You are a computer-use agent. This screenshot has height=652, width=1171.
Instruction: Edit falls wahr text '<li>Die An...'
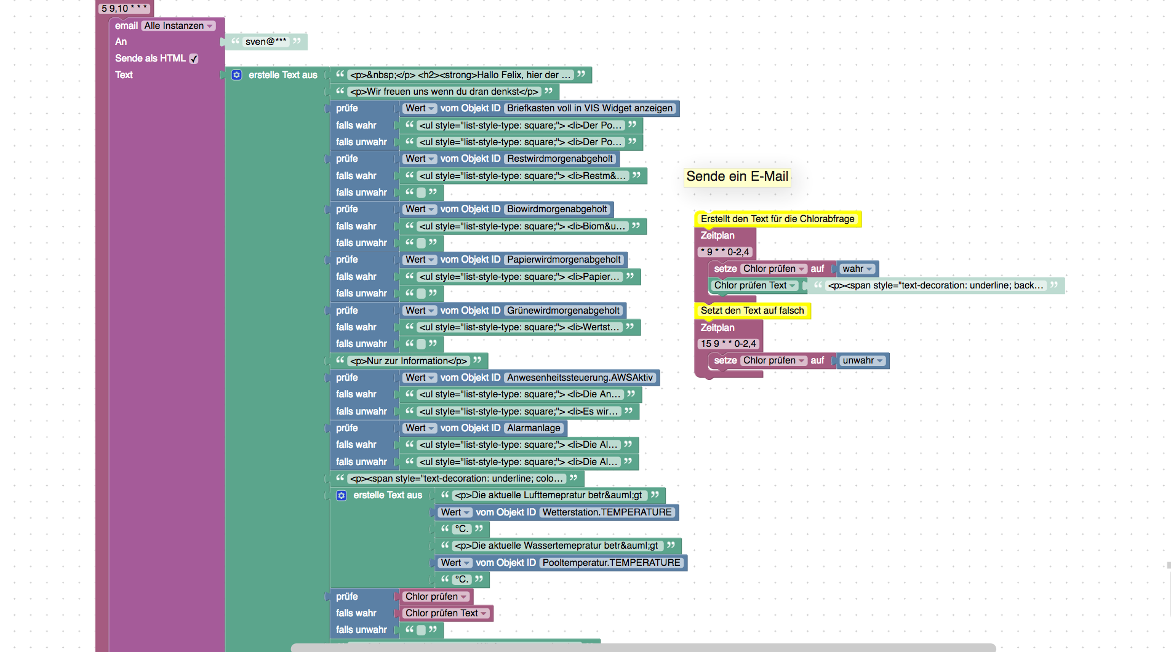coord(520,394)
